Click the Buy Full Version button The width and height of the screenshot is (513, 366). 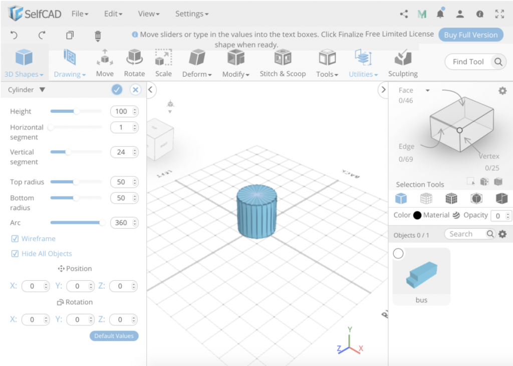[x=471, y=35]
